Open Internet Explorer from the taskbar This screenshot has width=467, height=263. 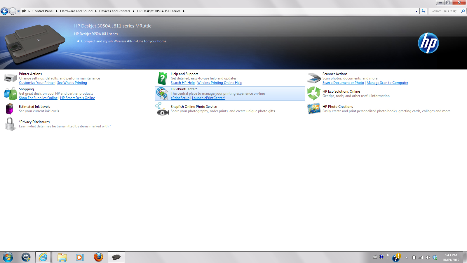43,257
